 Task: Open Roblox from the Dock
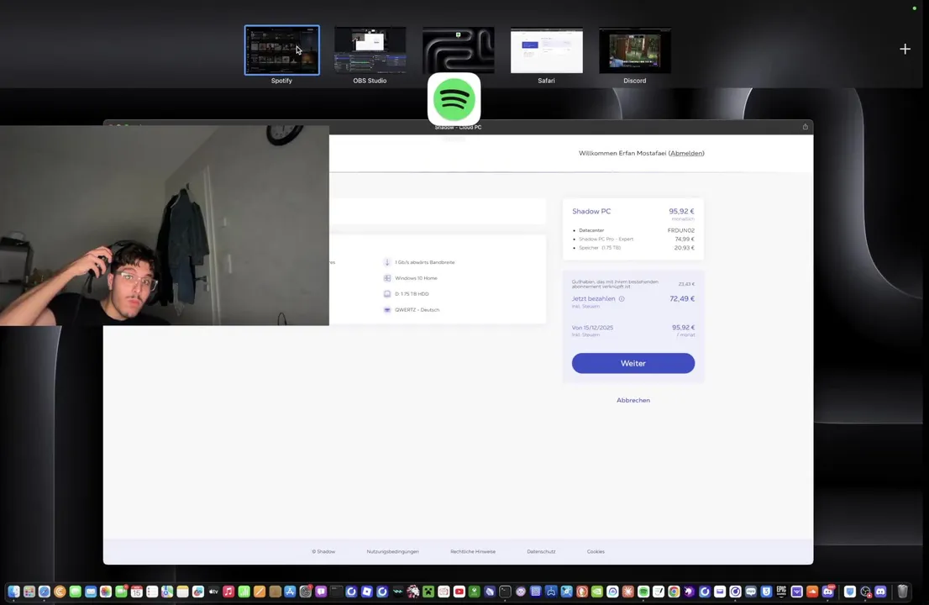coord(367,592)
